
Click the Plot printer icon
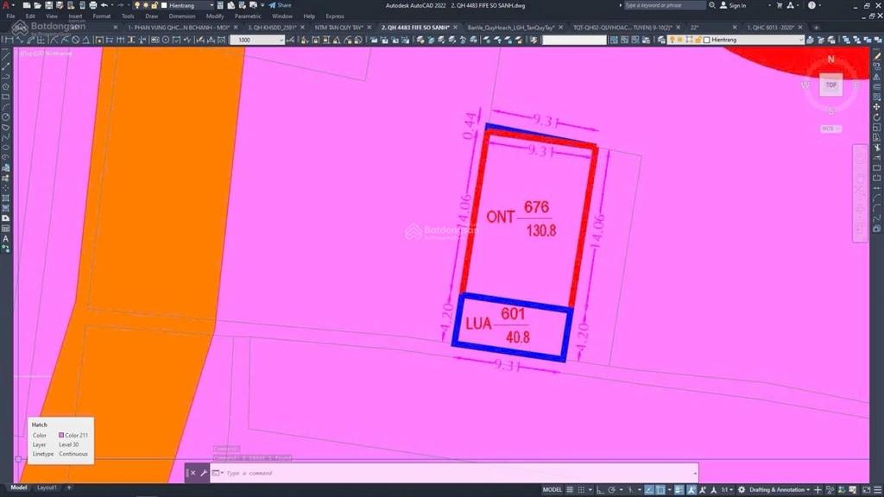tap(93, 5)
